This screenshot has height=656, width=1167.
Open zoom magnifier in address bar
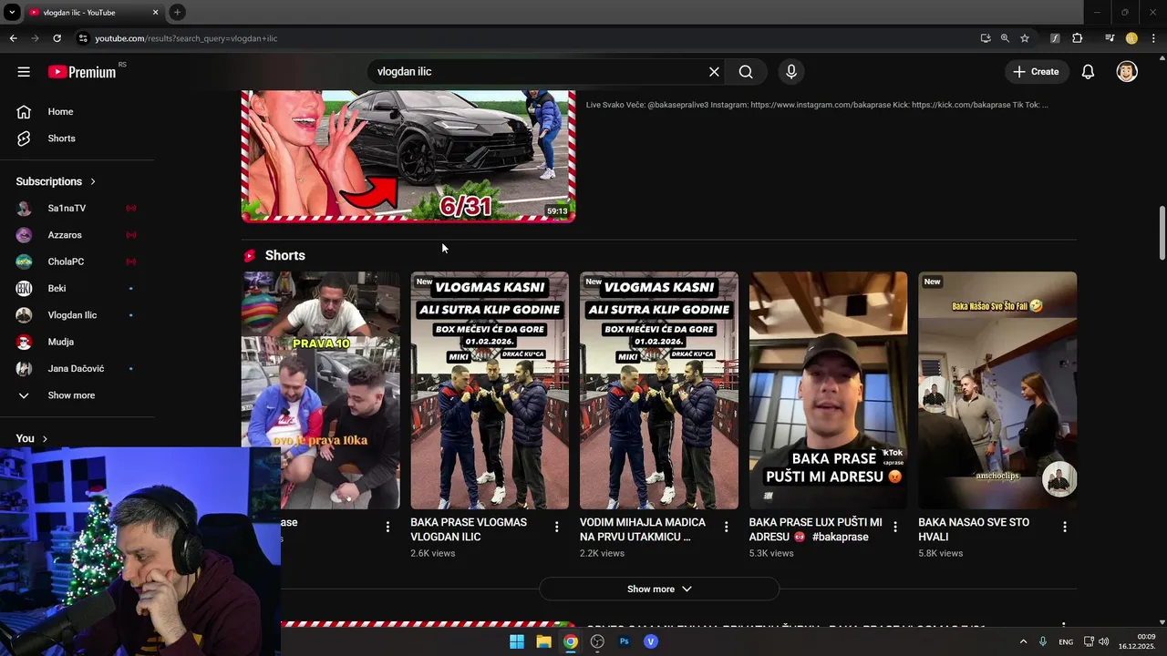[1005, 38]
